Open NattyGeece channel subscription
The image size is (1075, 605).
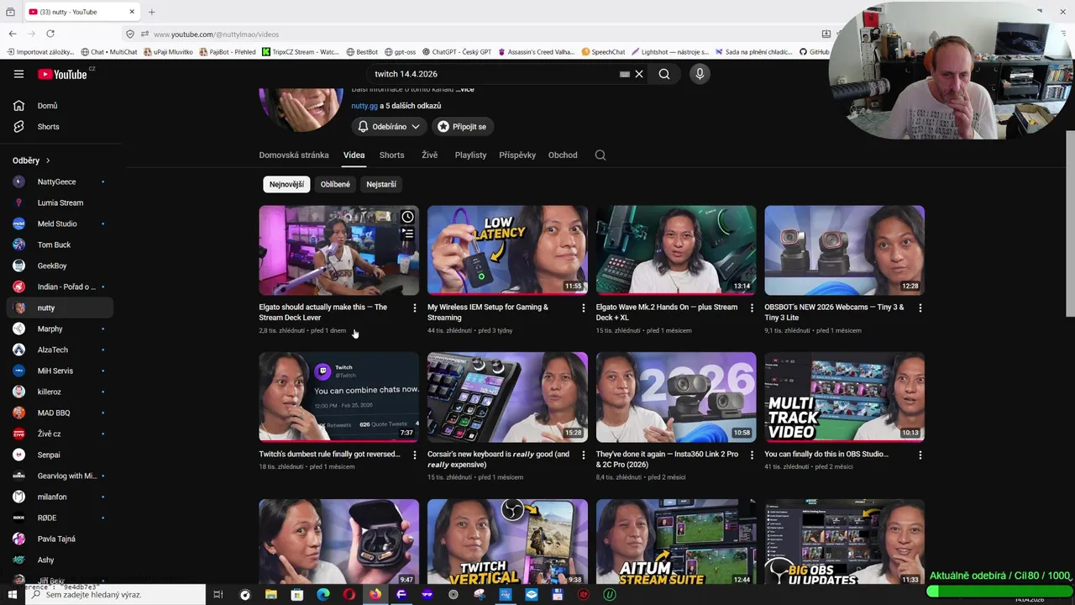[x=59, y=181]
